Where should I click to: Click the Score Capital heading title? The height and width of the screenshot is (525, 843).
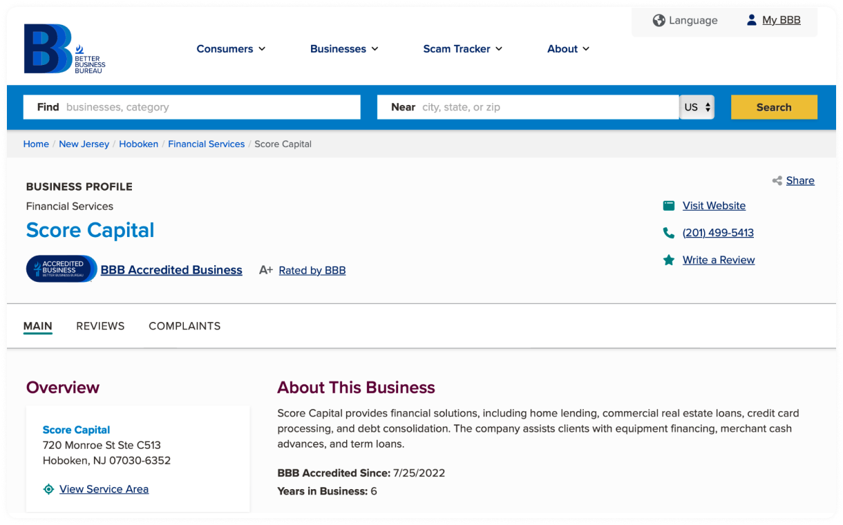point(90,230)
